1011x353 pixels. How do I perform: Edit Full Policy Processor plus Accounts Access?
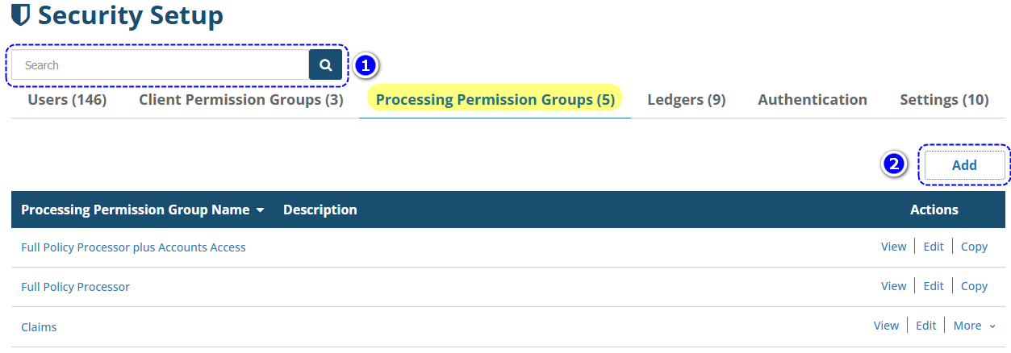pos(934,247)
